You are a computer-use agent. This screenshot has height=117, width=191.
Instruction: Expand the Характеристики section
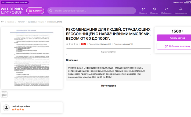[108, 52]
